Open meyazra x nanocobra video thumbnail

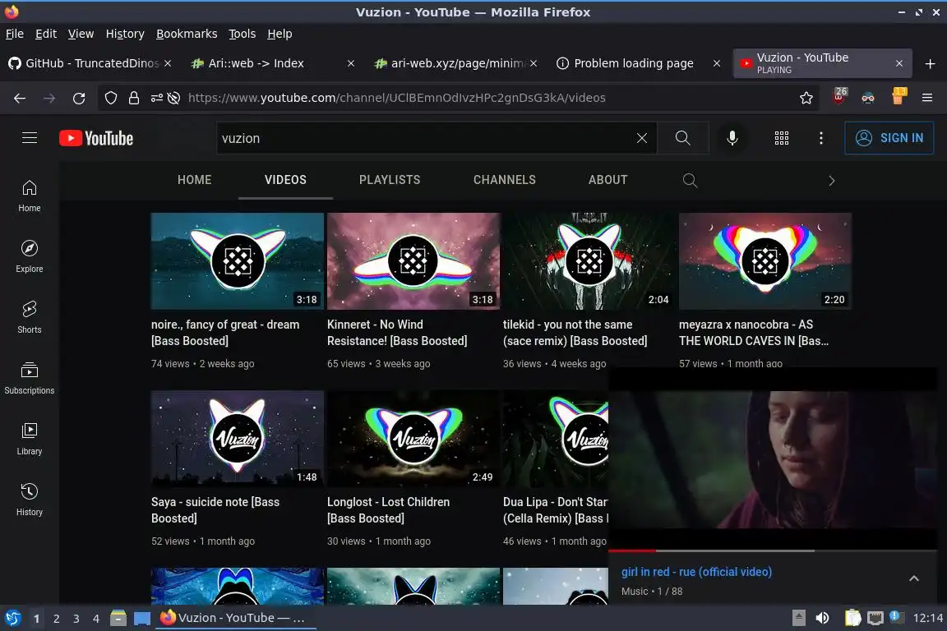765,261
